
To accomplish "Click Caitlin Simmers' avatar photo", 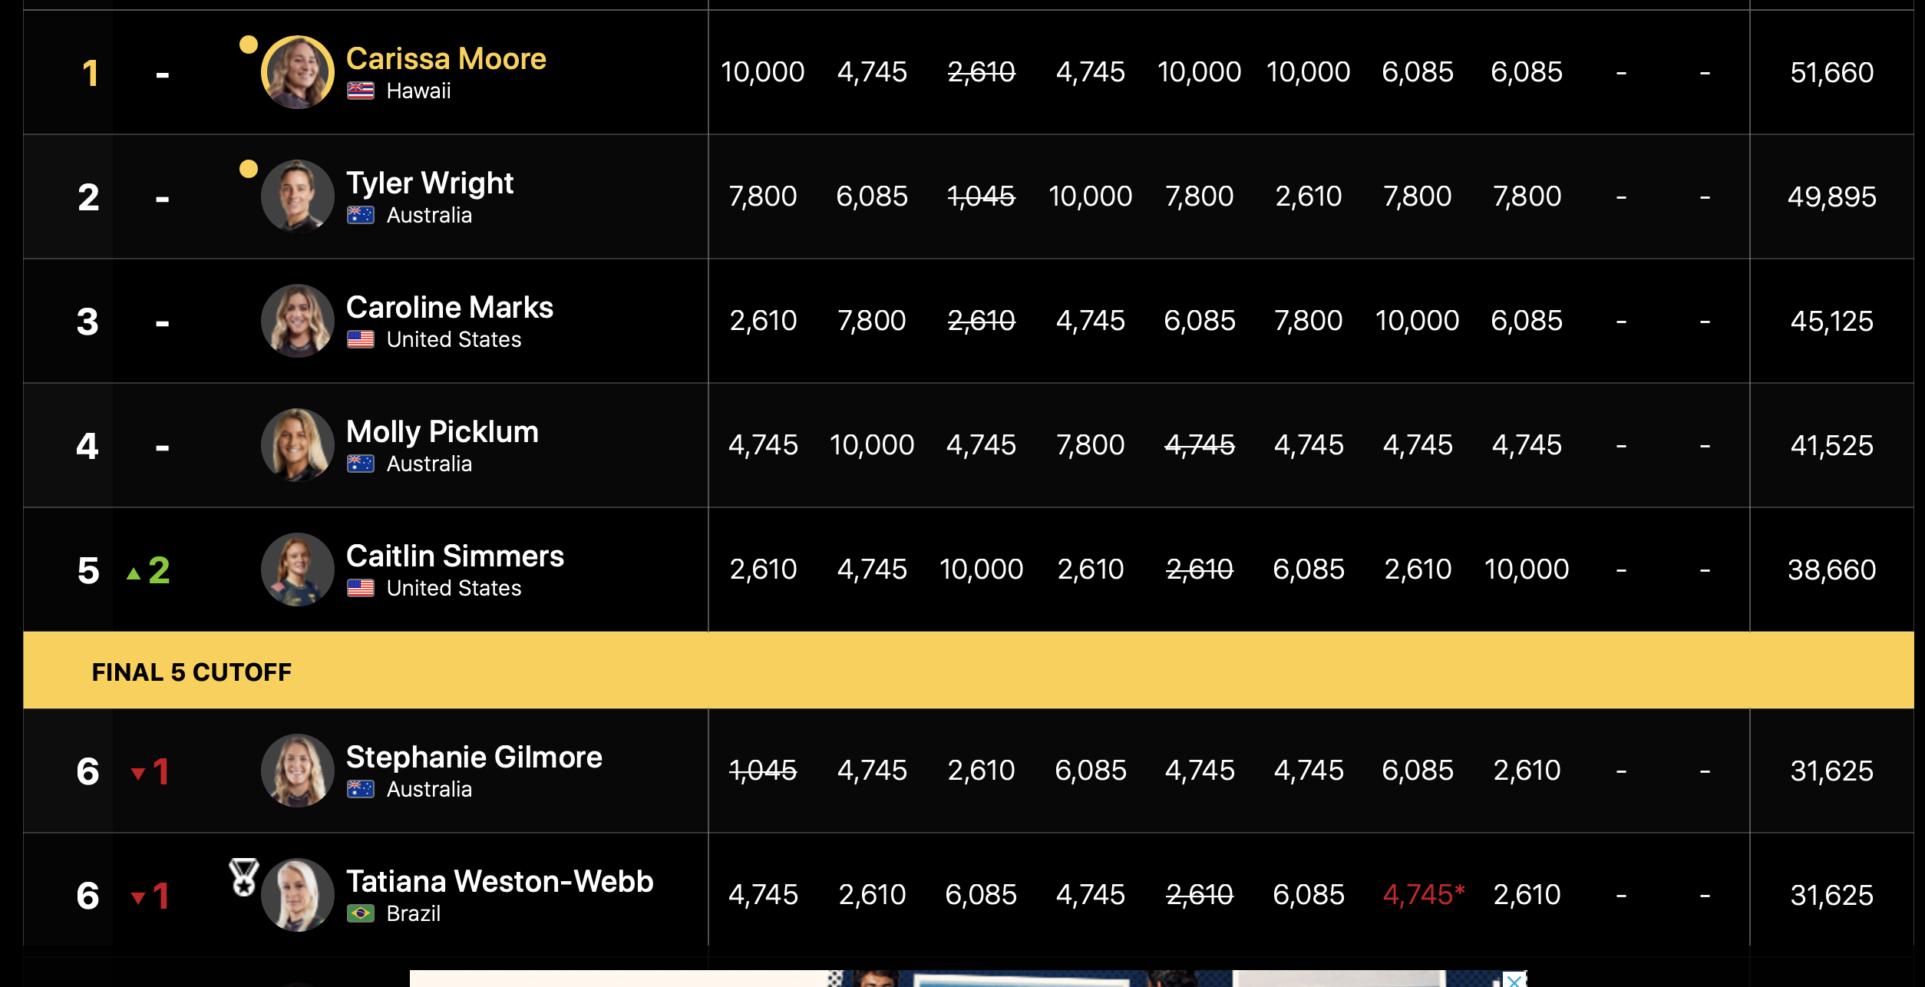I will (x=297, y=569).
